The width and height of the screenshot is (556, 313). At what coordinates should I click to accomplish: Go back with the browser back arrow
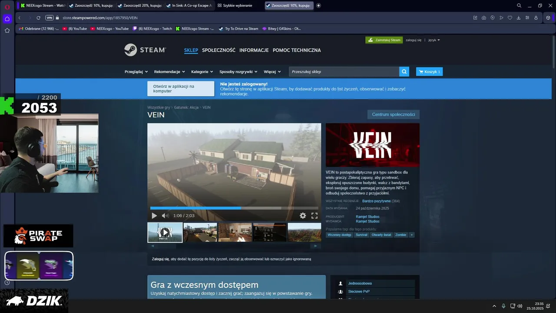(x=20, y=18)
